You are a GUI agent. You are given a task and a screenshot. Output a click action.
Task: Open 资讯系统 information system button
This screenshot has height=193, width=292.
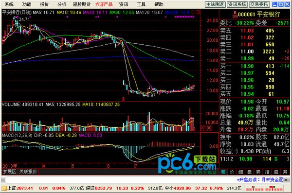click(237, 4)
